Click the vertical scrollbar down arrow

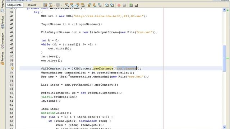(x=224, y=127)
